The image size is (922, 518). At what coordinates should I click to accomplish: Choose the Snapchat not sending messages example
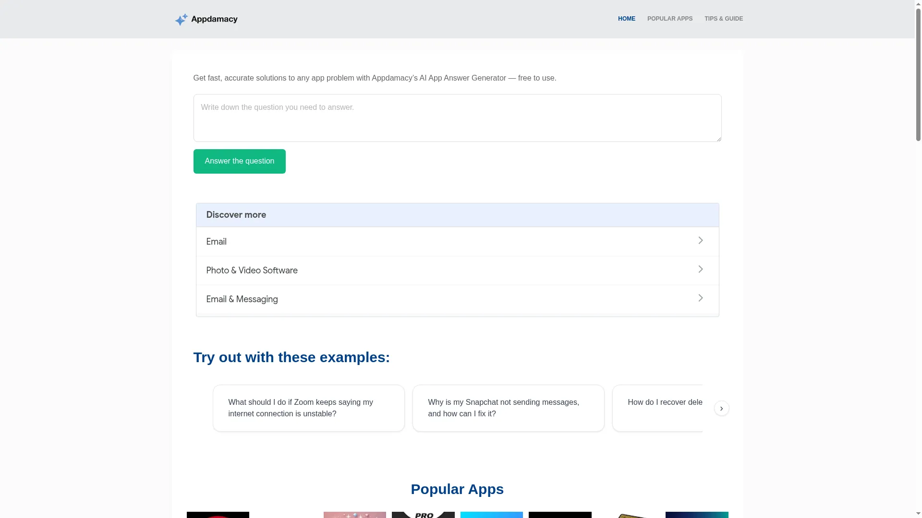pos(509,408)
